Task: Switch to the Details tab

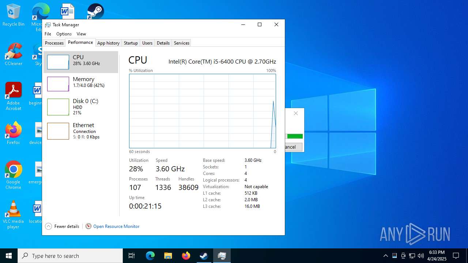Action: coord(163,43)
